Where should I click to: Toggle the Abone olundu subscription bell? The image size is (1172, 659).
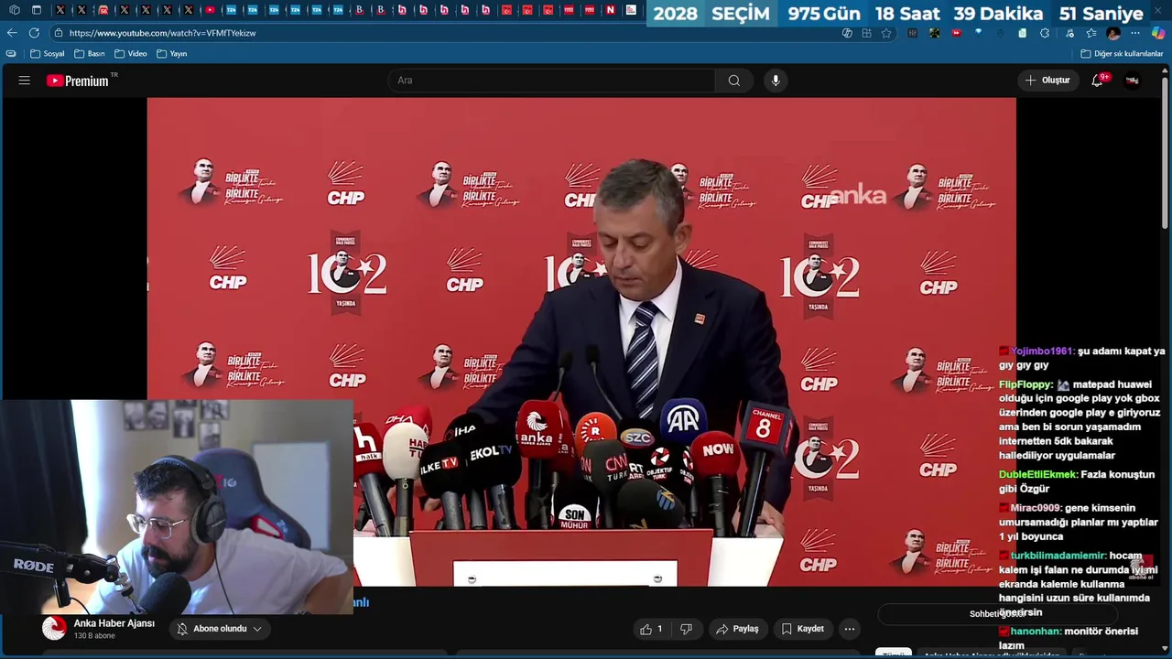[x=182, y=629]
